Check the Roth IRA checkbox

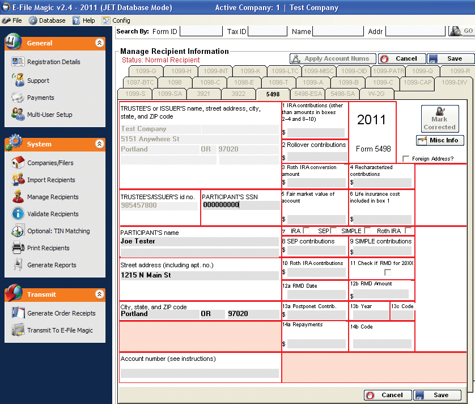click(408, 230)
